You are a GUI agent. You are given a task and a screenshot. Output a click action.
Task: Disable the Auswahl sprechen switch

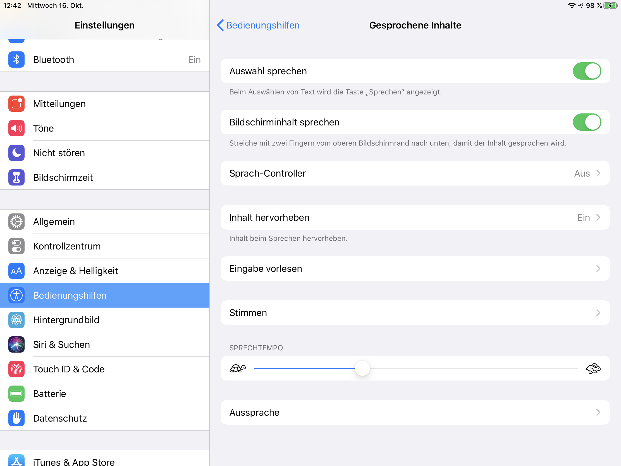pos(586,71)
